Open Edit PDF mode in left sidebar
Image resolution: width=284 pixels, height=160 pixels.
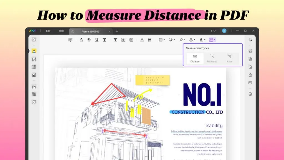pos(34,59)
